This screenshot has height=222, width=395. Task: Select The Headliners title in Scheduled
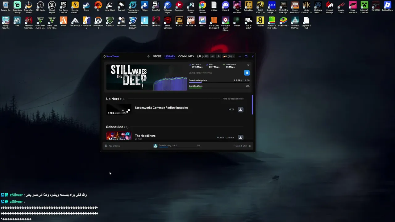click(145, 136)
